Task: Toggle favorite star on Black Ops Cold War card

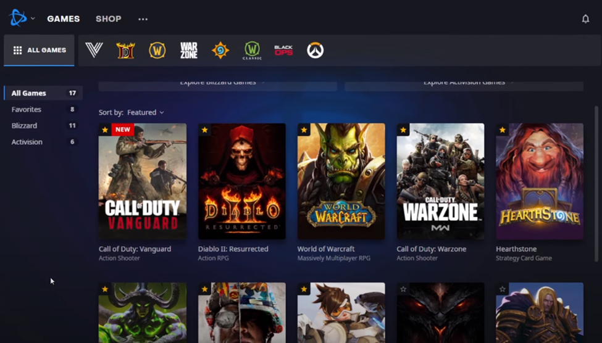Action: [x=204, y=289]
